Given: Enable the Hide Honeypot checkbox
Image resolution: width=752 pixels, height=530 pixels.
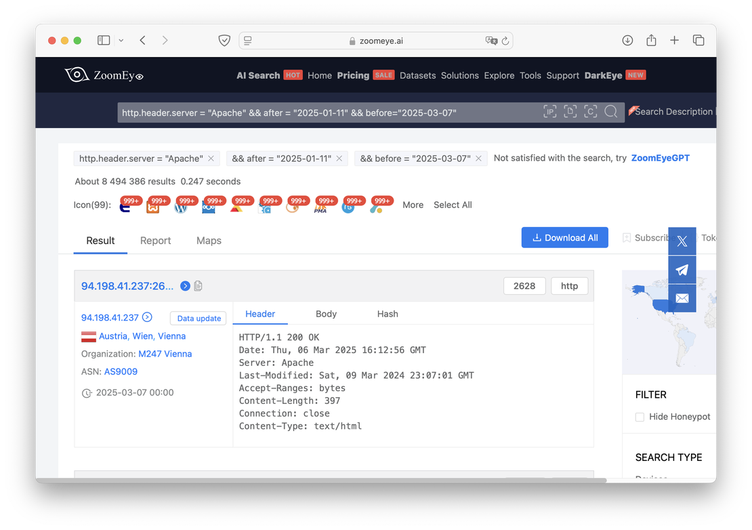Looking at the screenshot, I should pos(640,417).
